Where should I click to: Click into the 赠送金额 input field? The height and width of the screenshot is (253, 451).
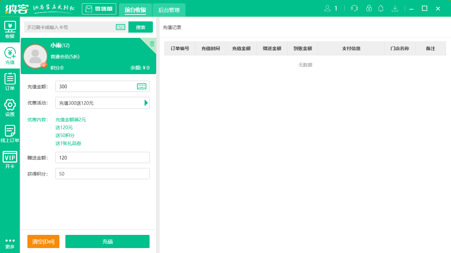(x=102, y=157)
